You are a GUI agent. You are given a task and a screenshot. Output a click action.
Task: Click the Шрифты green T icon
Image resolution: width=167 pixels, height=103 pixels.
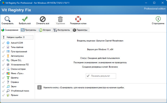coord(8,78)
